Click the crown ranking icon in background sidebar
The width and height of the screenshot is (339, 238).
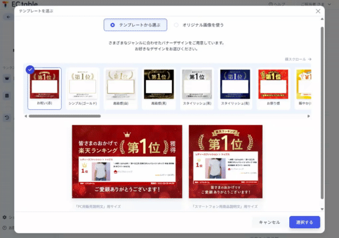tap(7, 78)
